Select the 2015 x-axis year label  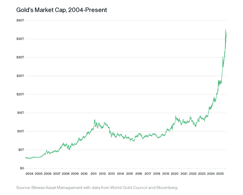click(x=129, y=174)
